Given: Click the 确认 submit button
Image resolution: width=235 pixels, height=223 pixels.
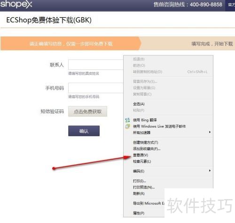Looking at the screenshot, I should [84, 131].
